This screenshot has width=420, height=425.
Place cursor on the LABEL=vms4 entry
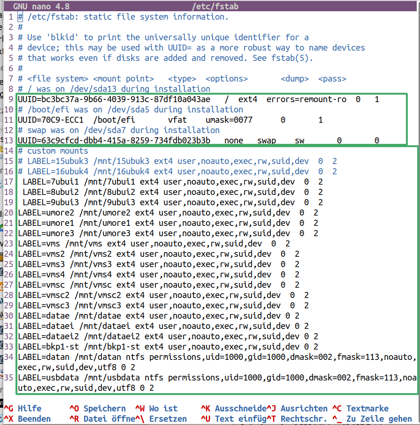coord(40,275)
